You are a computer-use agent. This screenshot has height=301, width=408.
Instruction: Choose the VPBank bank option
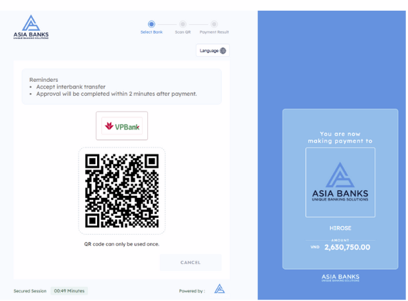(122, 126)
